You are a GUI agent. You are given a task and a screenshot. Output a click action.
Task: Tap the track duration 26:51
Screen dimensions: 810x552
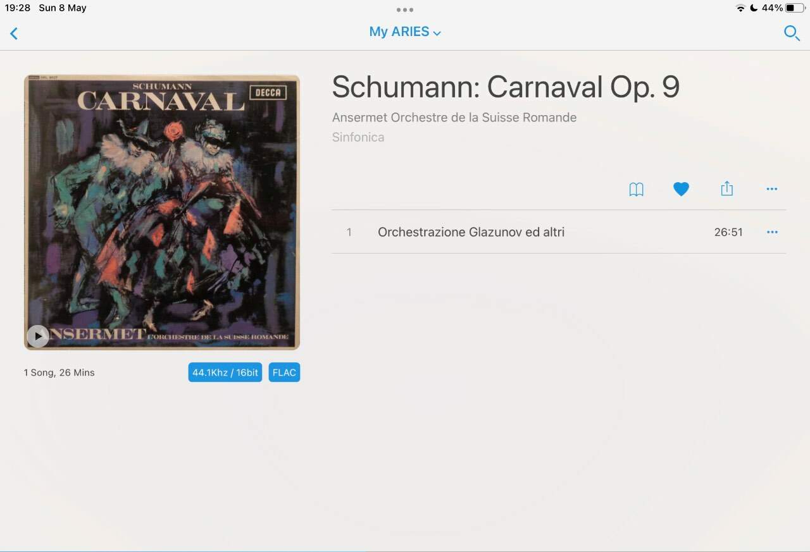tap(728, 232)
